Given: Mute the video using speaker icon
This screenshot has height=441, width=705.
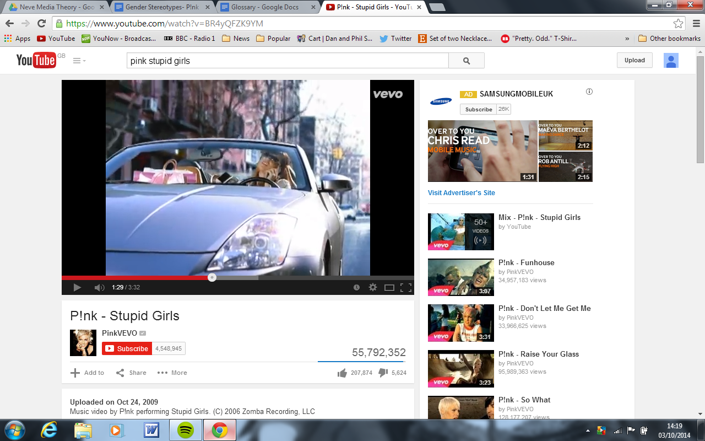Looking at the screenshot, I should click(x=99, y=287).
